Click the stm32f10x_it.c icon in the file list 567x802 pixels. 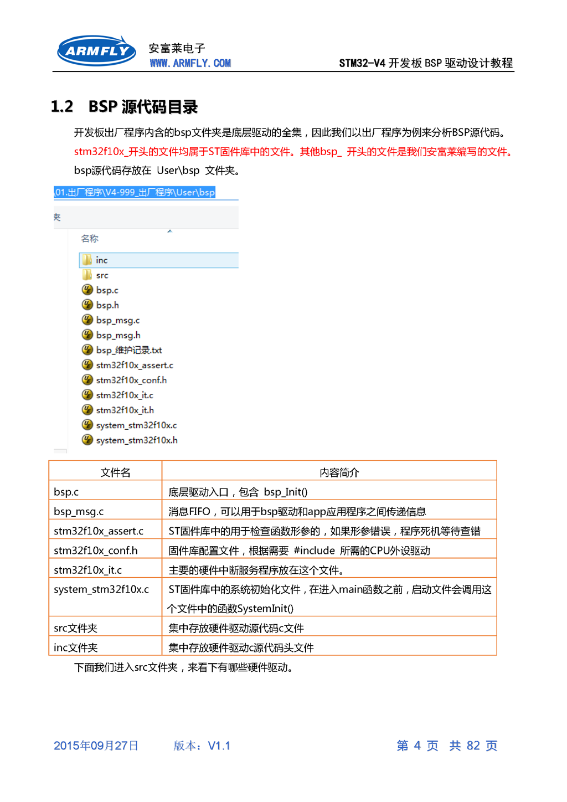point(87,394)
